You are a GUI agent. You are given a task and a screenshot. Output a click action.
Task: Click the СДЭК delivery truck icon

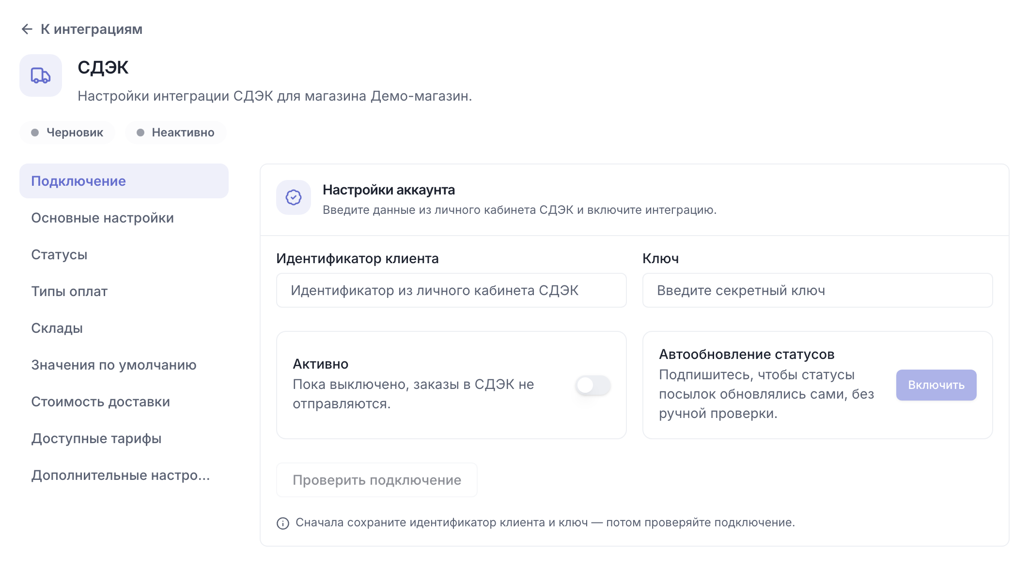[x=41, y=75]
